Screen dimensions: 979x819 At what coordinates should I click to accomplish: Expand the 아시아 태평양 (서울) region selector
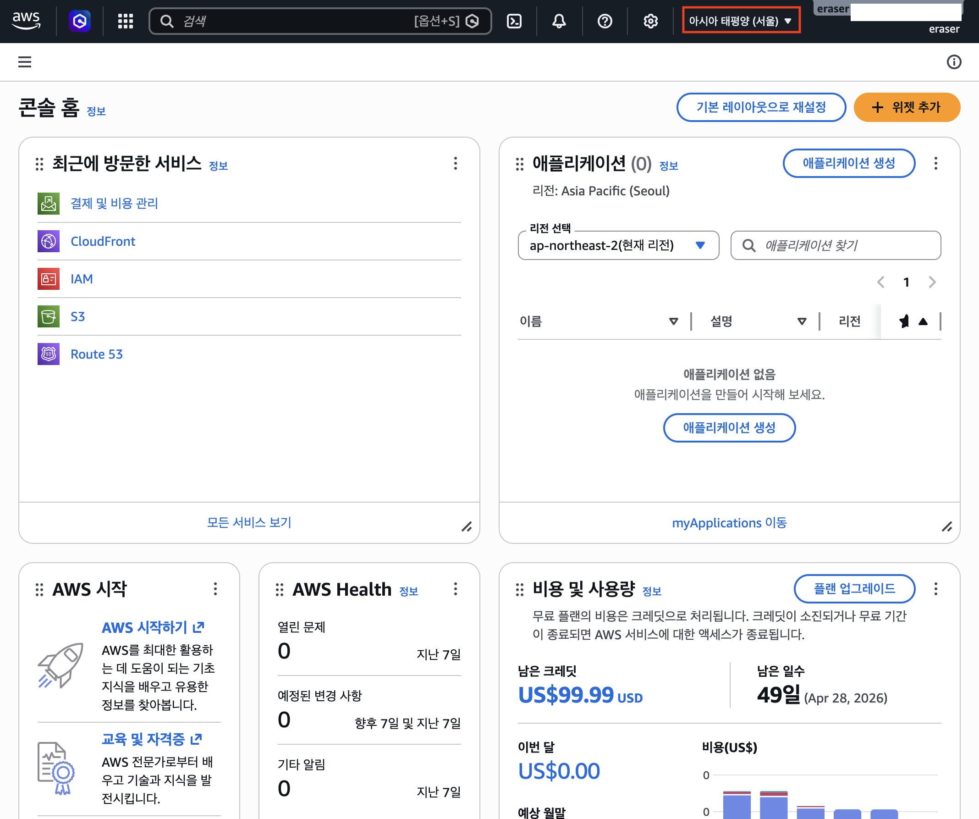(740, 21)
